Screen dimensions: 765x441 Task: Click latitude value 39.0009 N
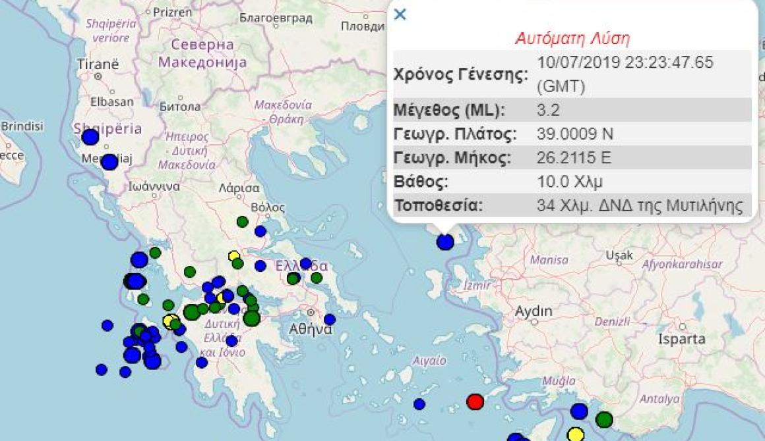pyautogui.click(x=575, y=134)
